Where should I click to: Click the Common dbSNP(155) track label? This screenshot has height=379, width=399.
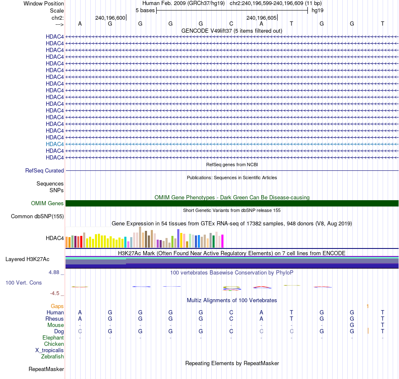coord(37,217)
